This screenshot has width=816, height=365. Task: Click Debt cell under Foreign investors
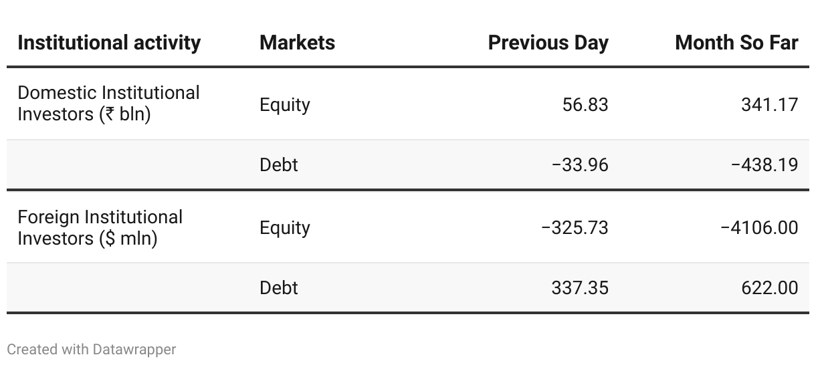click(278, 287)
